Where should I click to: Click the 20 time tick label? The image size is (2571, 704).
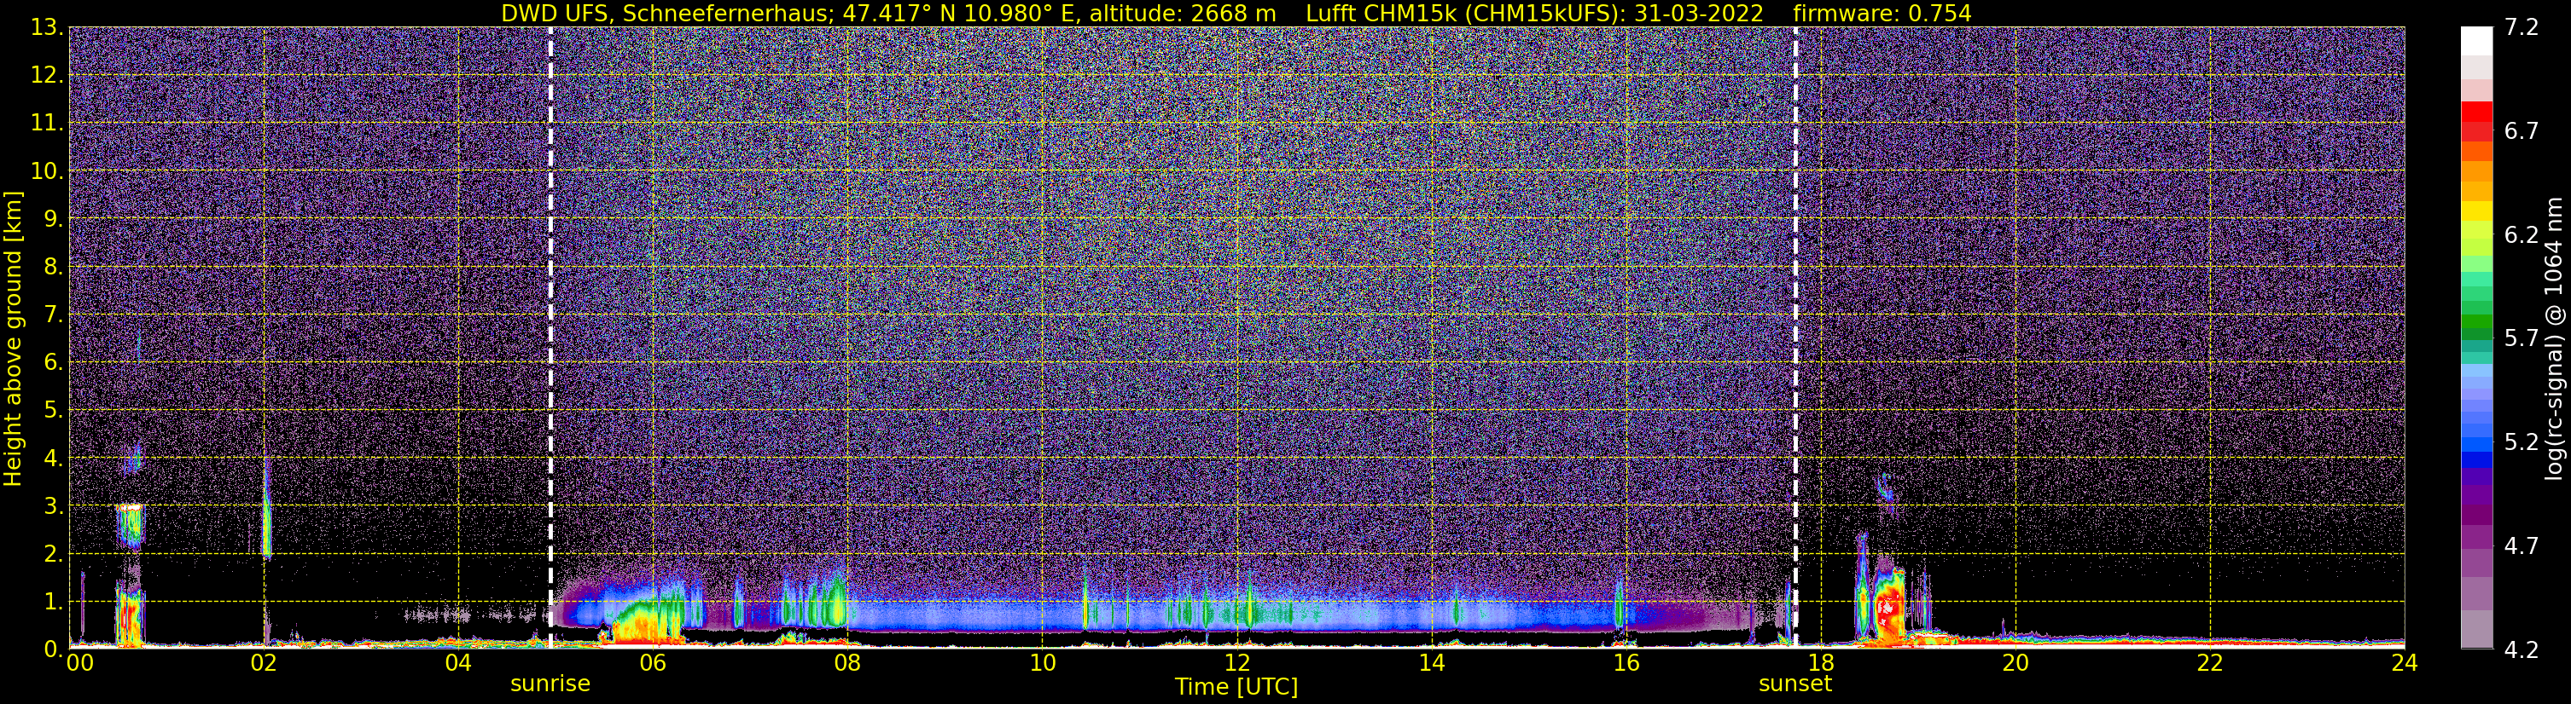pos(2016,663)
